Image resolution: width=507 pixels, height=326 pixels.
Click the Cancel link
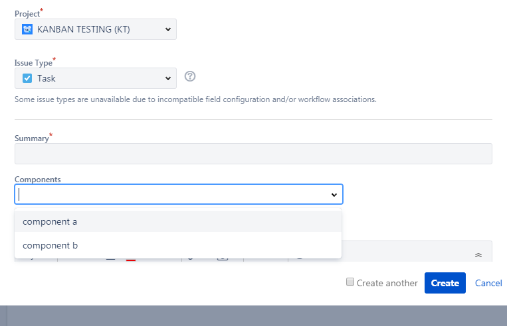click(488, 283)
